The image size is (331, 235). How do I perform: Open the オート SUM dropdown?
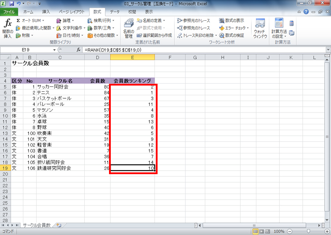[30, 21]
